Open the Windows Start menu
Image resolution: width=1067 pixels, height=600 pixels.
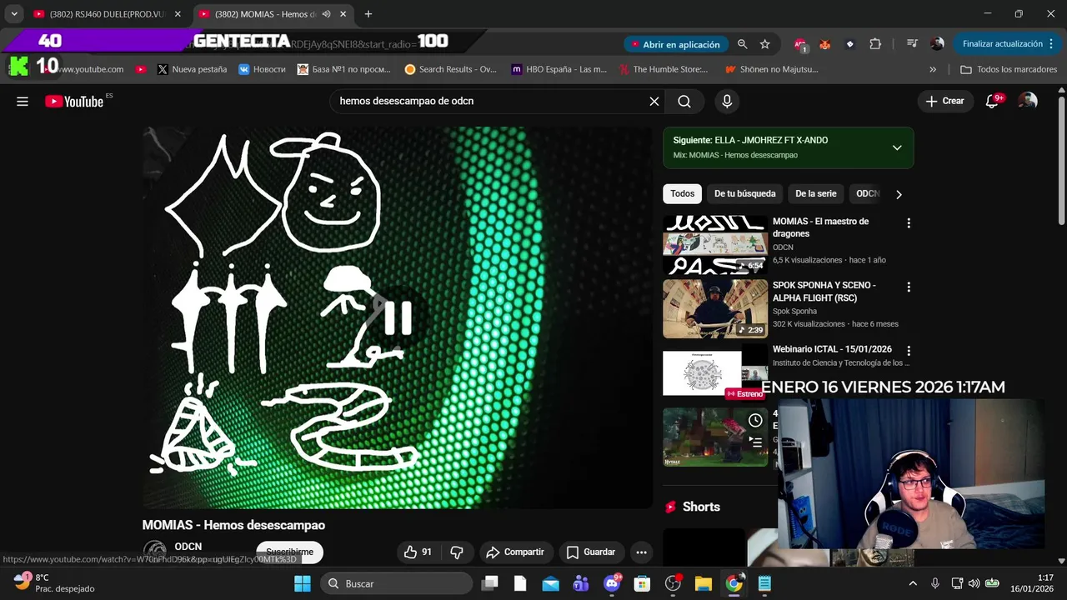pyautogui.click(x=302, y=583)
